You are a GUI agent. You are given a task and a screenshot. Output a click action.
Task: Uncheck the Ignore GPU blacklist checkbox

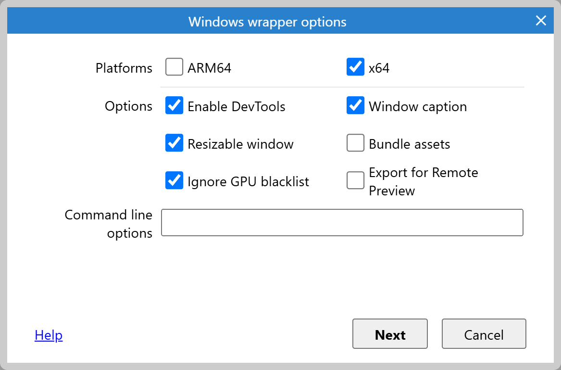[x=174, y=181]
